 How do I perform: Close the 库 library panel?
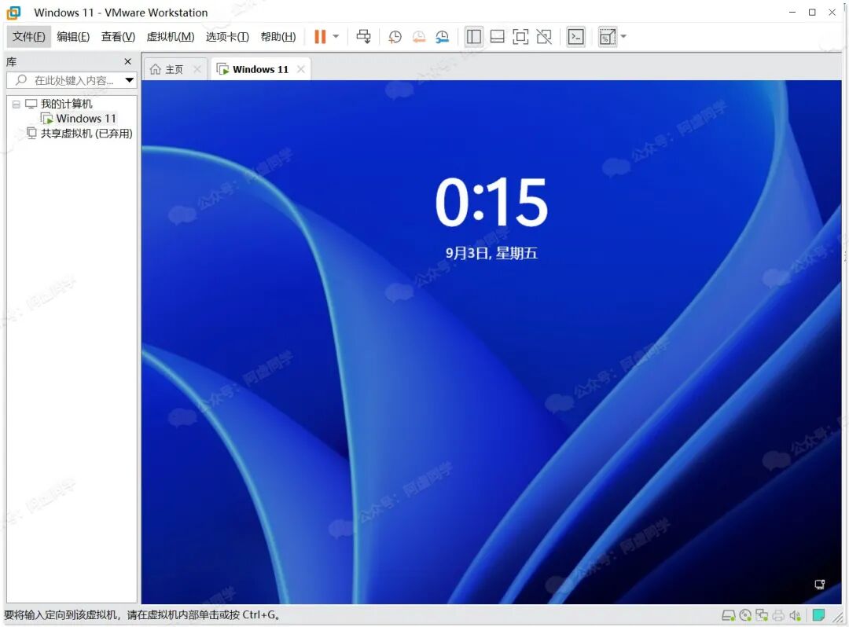pyautogui.click(x=128, y=61)
